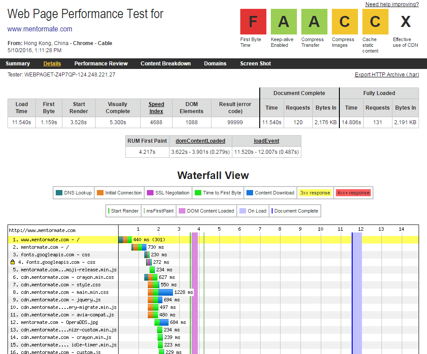Click the SSL Negotiation legend color box
Screen dimensions: 427x354
pyautogui.click(x=150, y=193)
